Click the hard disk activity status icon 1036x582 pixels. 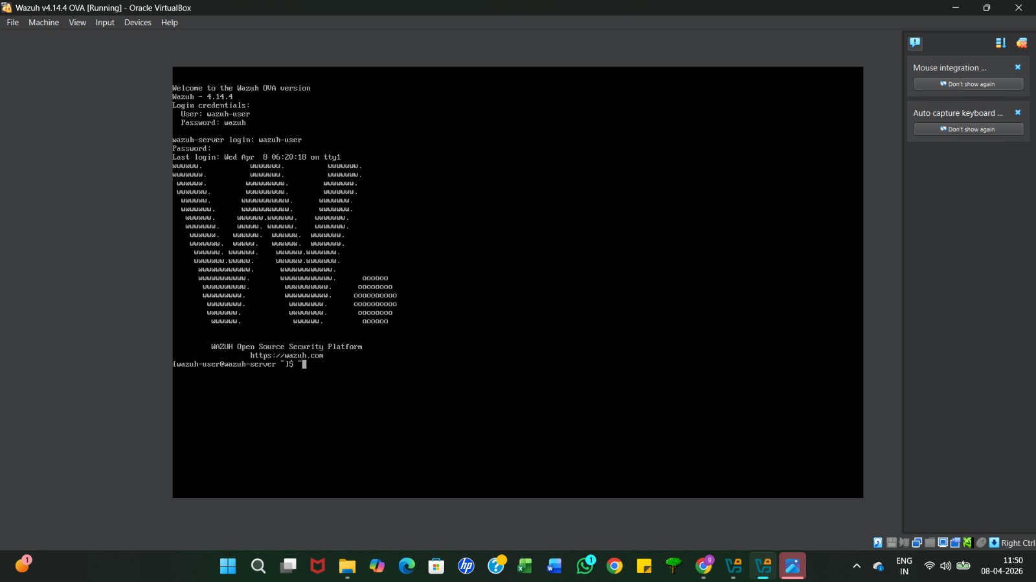click(878, 543)
